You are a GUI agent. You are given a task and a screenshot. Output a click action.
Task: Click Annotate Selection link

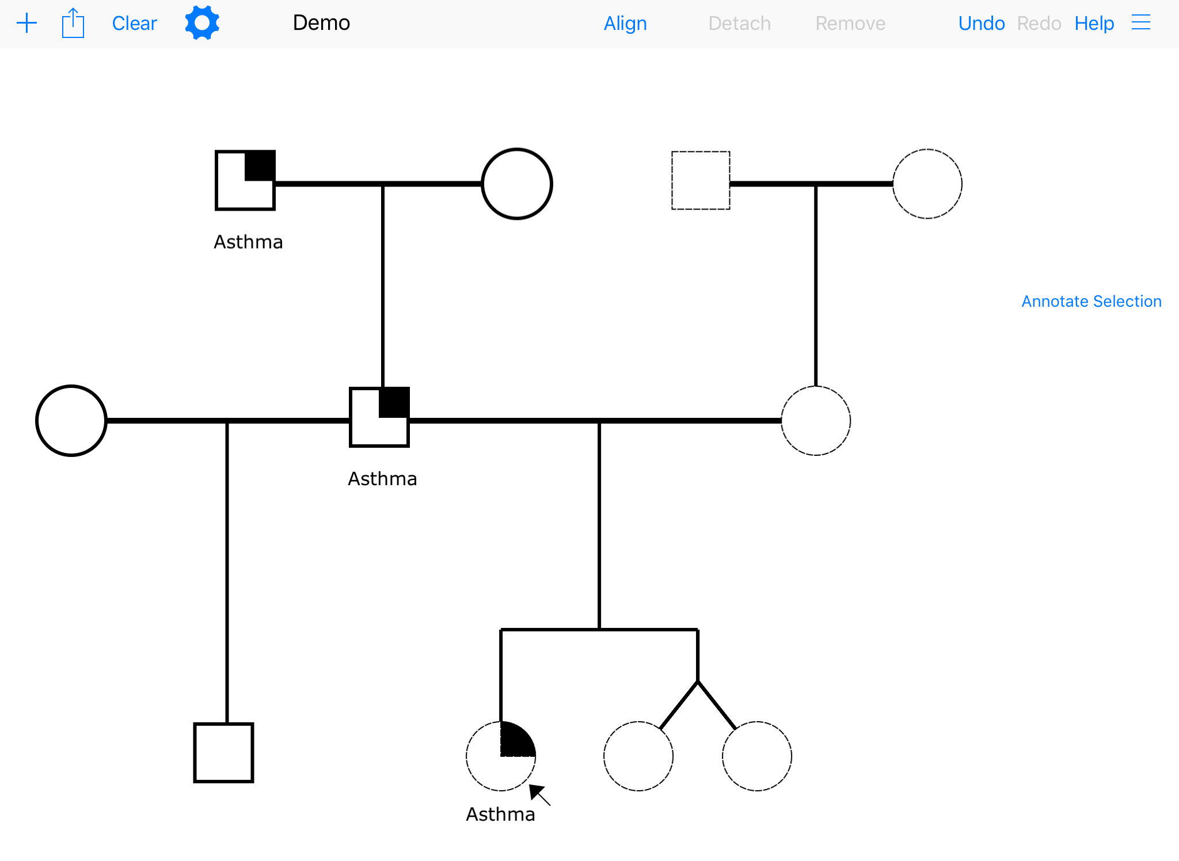(1091, 302)
